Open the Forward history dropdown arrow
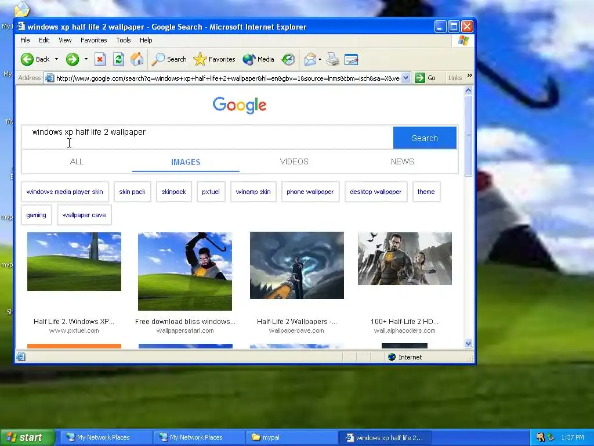 click(x=86, y=59)
